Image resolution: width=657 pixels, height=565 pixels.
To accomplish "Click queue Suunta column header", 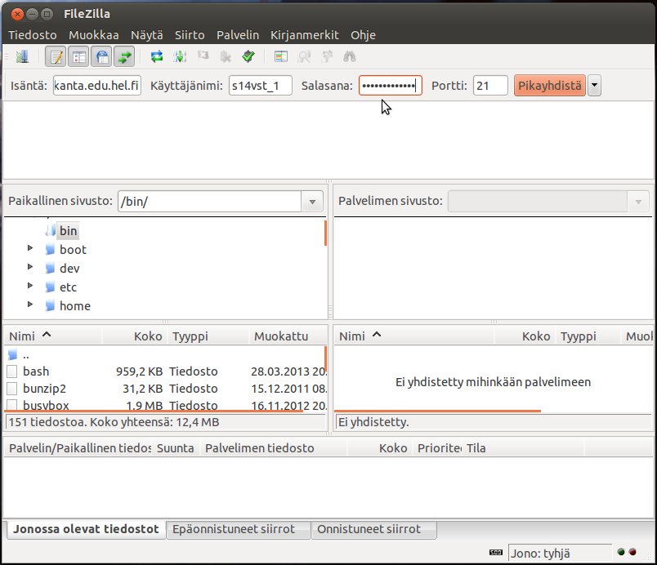I will (176, 448).
